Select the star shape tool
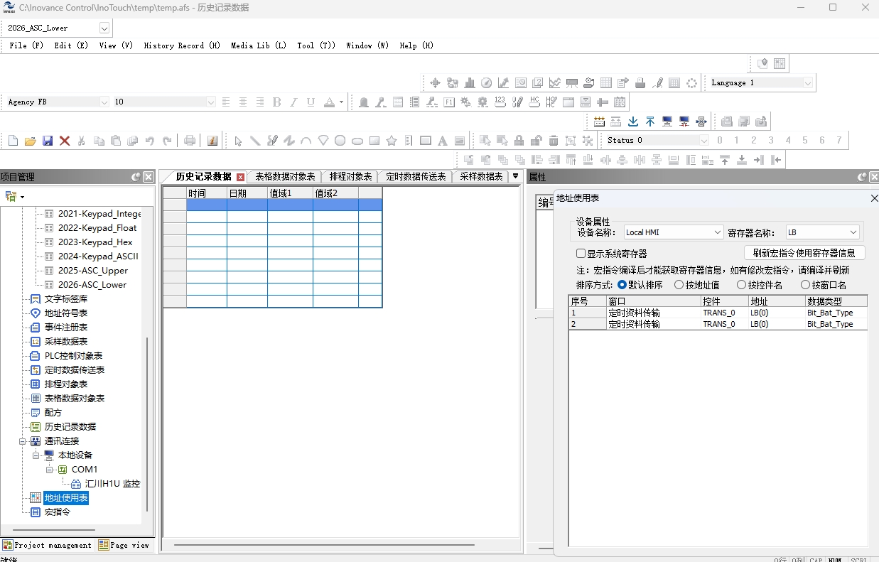The width and height of the screenshot is (879, 562). (x=392, y=141)
